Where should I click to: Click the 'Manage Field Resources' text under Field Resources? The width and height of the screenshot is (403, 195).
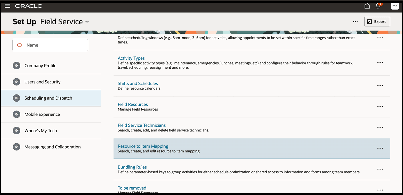click(138, 109)
